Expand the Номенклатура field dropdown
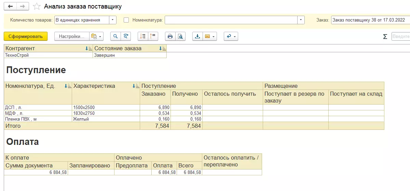The height and width of the screenshot is (191, 410). (x=301, y=20)
